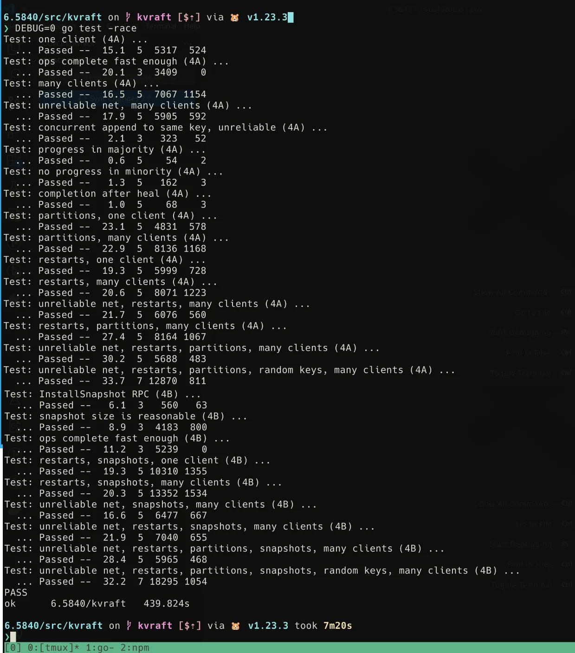Click the [$⇡] git status indicator at top

(x=189, y=17)
